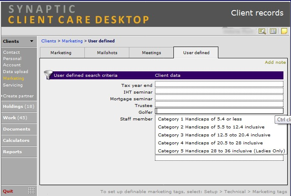The width and height of the screenshot is (291, 196).
Task: Open the Work (45) section
Action: coord(19,118)
